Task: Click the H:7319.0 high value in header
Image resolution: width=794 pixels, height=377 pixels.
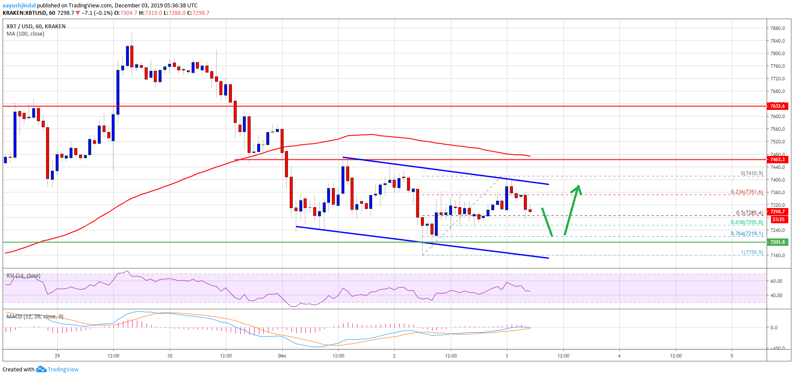Action: (x=151, y=13)
